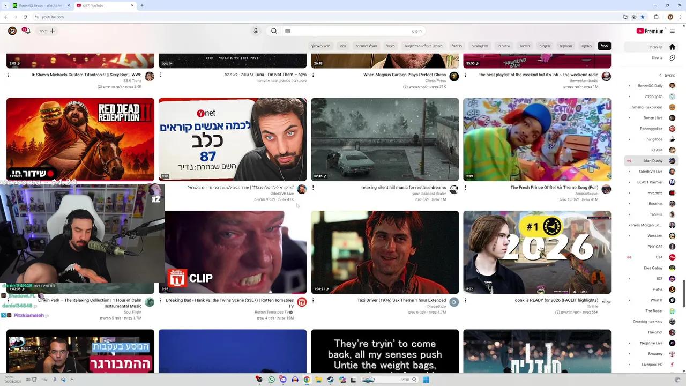The image size is (686, 386).
Task: Select the חדשות (News) chip
Action: pyautogui.click(x=525, y=46)
